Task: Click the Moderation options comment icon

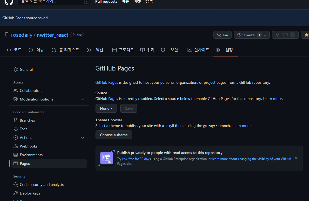Action: click(16, 99)
